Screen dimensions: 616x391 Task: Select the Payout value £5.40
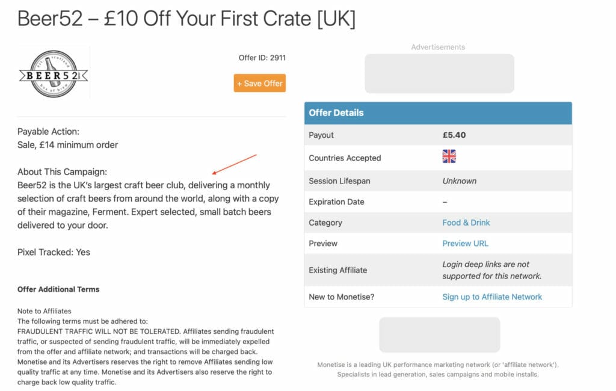pyautogui.click(x=454, y=135)
